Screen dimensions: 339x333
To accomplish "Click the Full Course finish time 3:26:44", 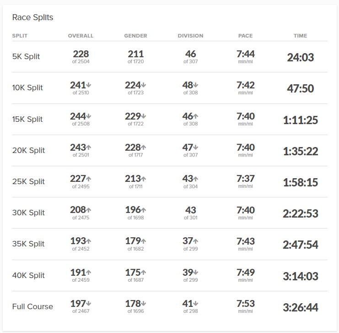I will (300, 307).
